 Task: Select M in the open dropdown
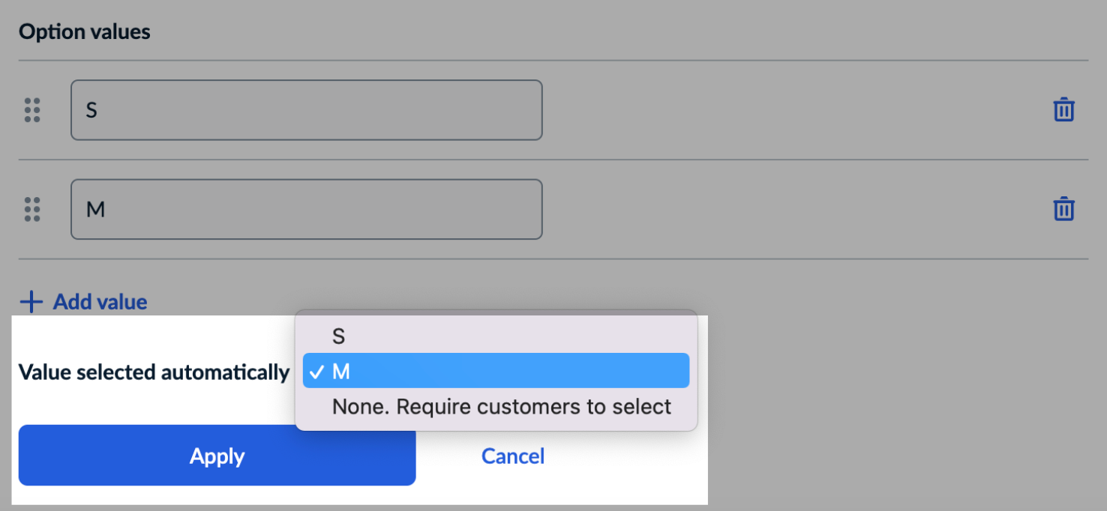point(495,371)
